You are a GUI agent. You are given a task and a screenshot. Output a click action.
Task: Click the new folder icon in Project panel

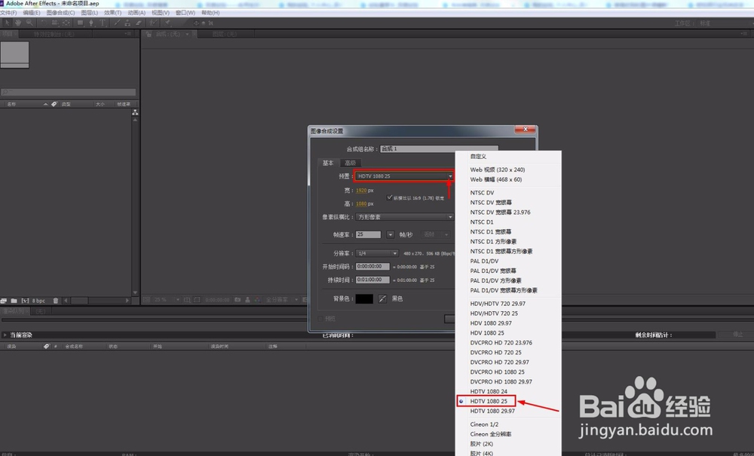(14, 301)
